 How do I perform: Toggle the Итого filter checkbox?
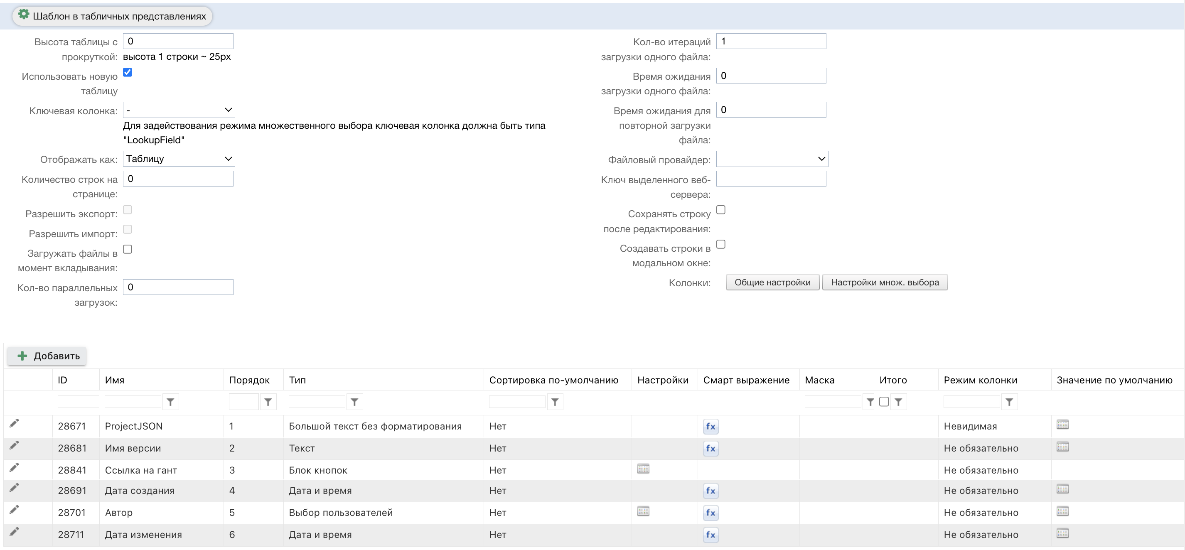coord(884,402)
